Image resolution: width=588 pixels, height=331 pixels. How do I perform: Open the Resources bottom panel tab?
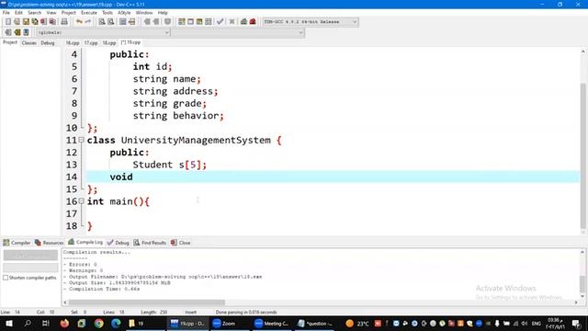click(49, 243)
